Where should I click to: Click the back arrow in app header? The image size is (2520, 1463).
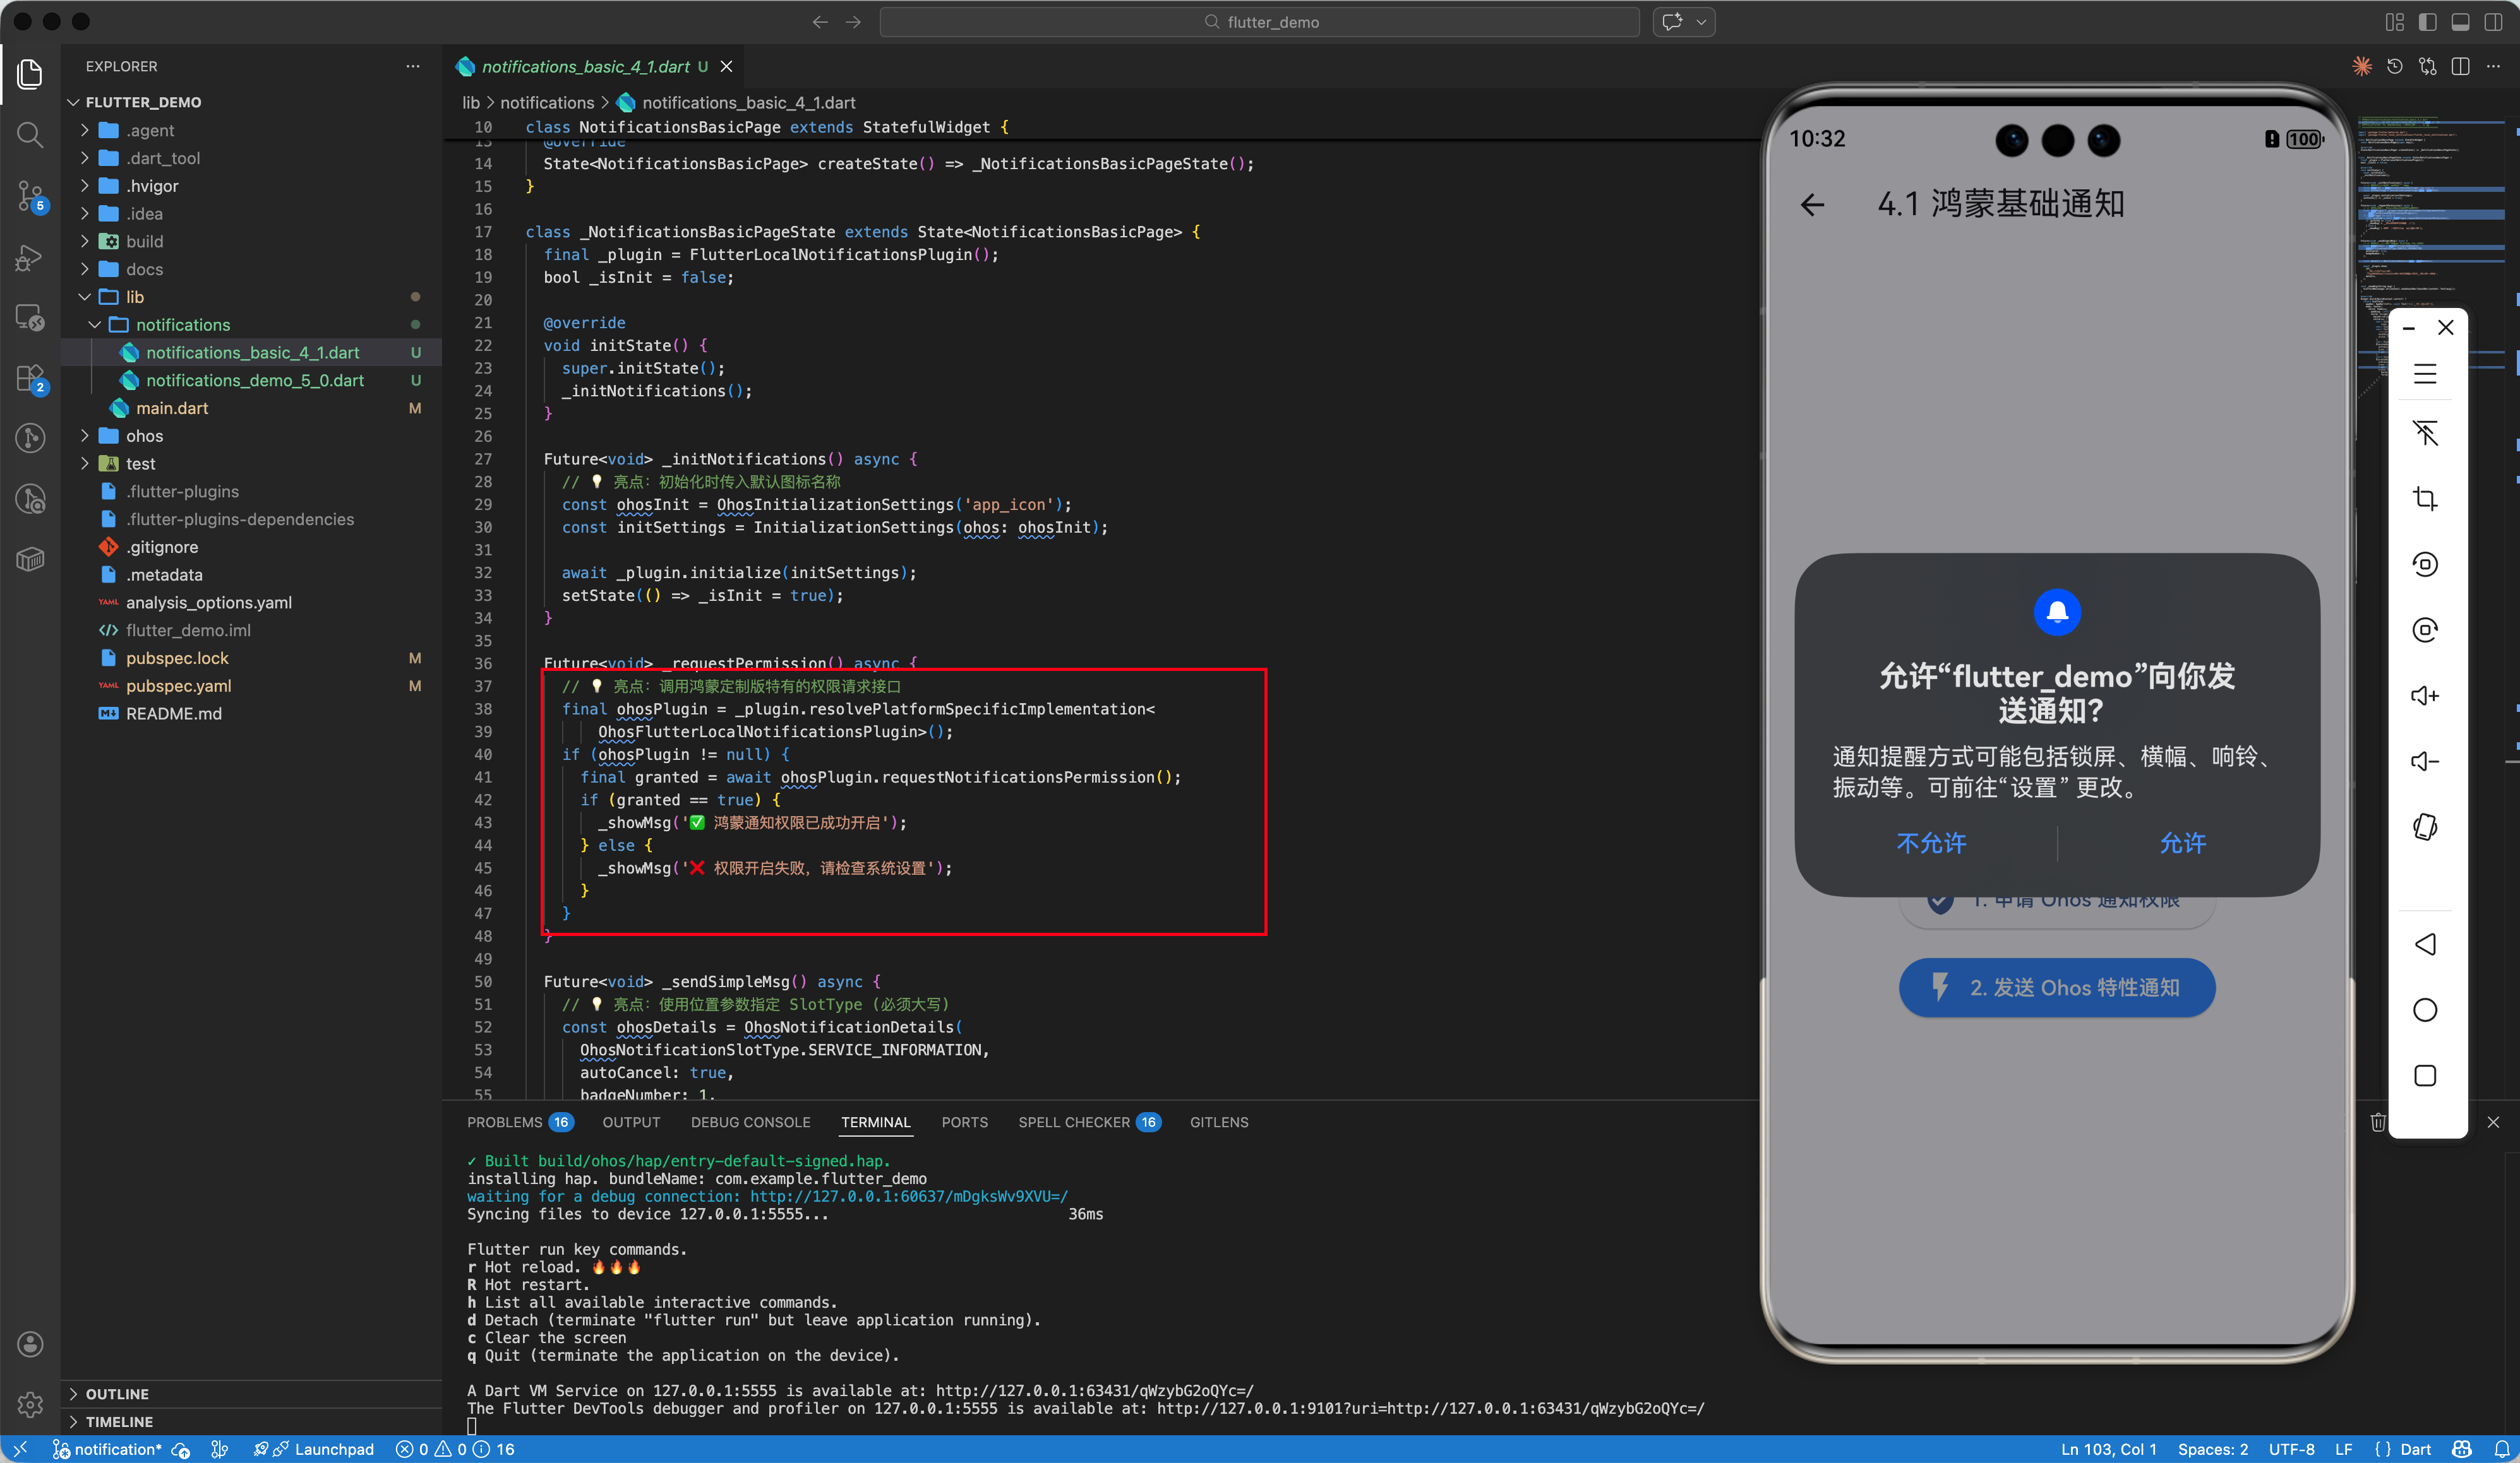point(1812,205)
